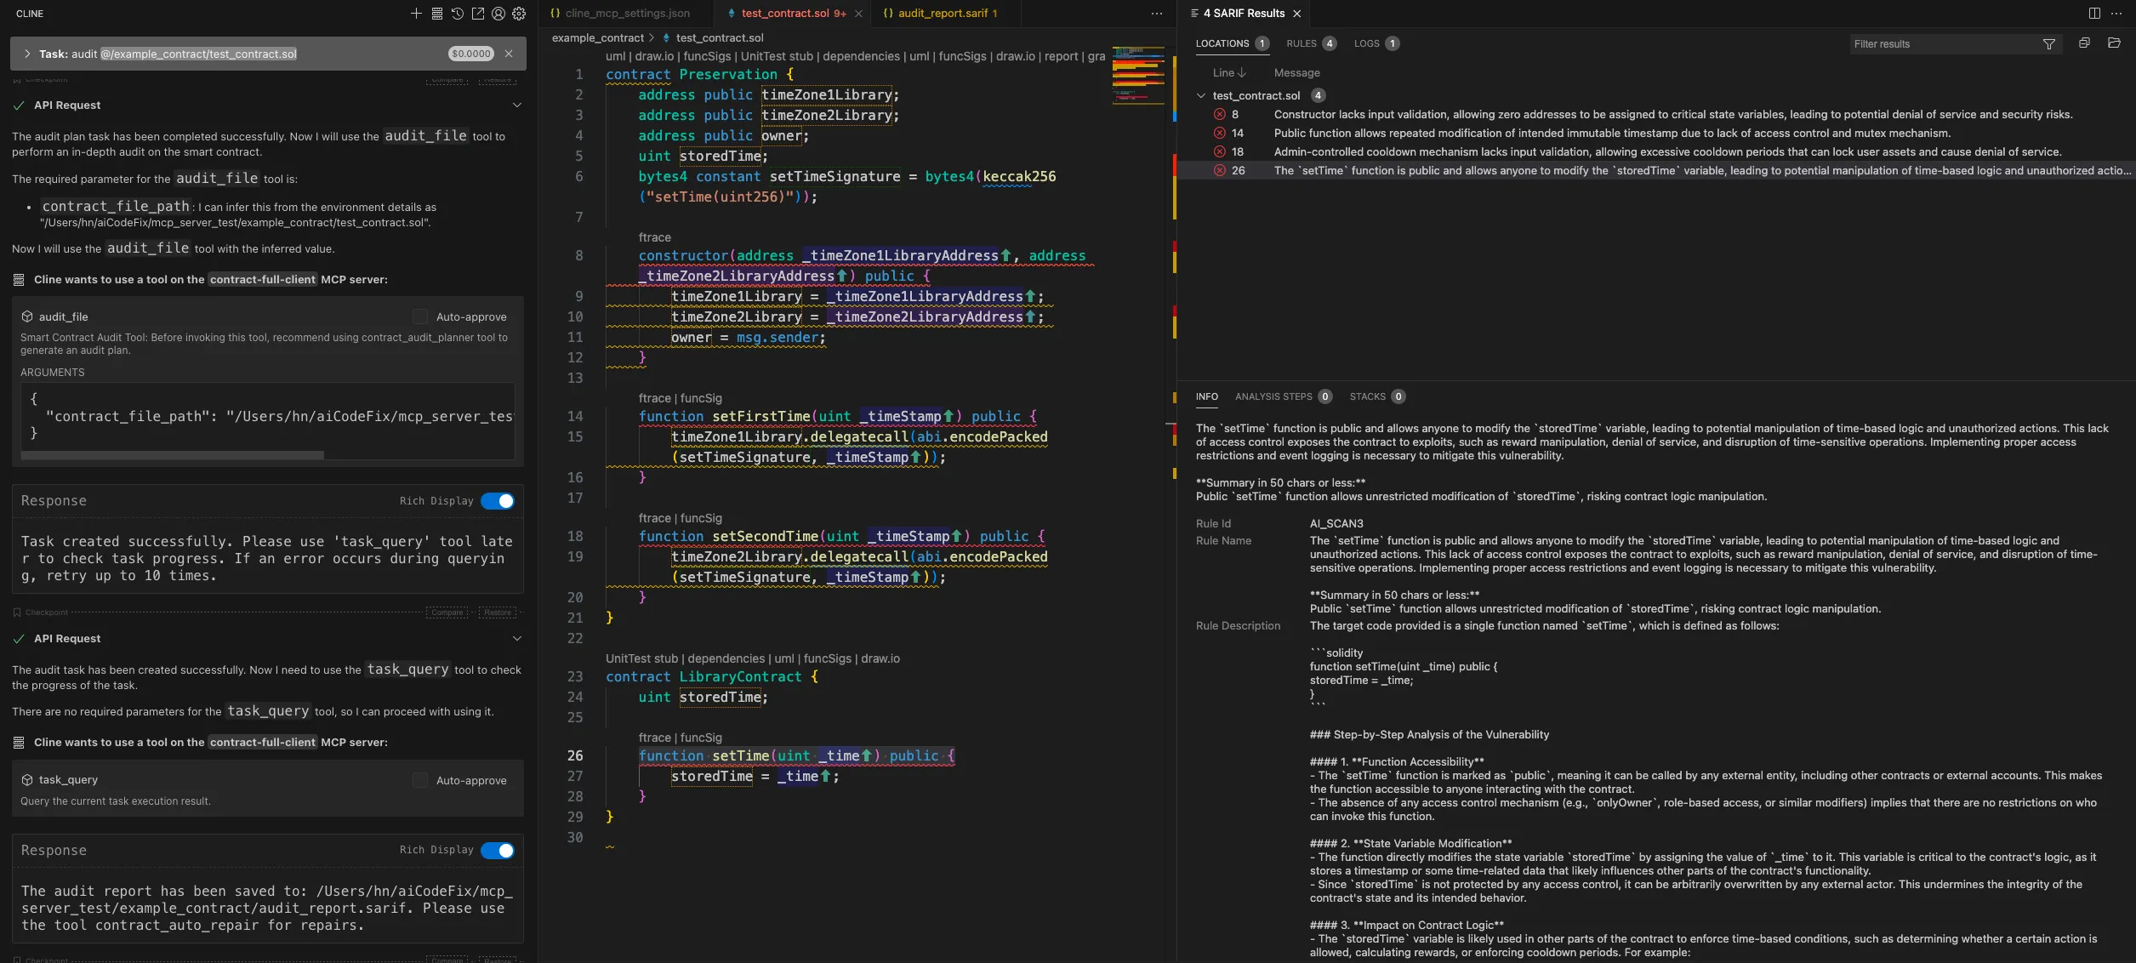The height and width of the screenshot is (963, 2136).
Task: Expand the Task audit header chevron
Action: [x=27, y=54]
